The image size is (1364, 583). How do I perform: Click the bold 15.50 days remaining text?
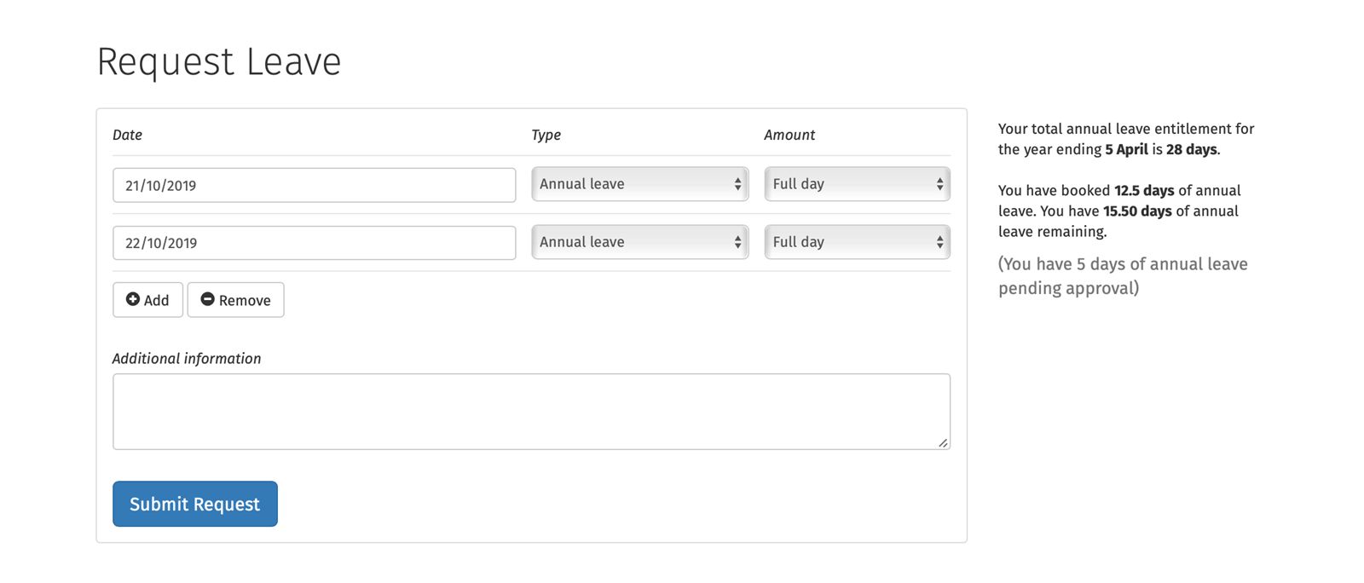1137,211
